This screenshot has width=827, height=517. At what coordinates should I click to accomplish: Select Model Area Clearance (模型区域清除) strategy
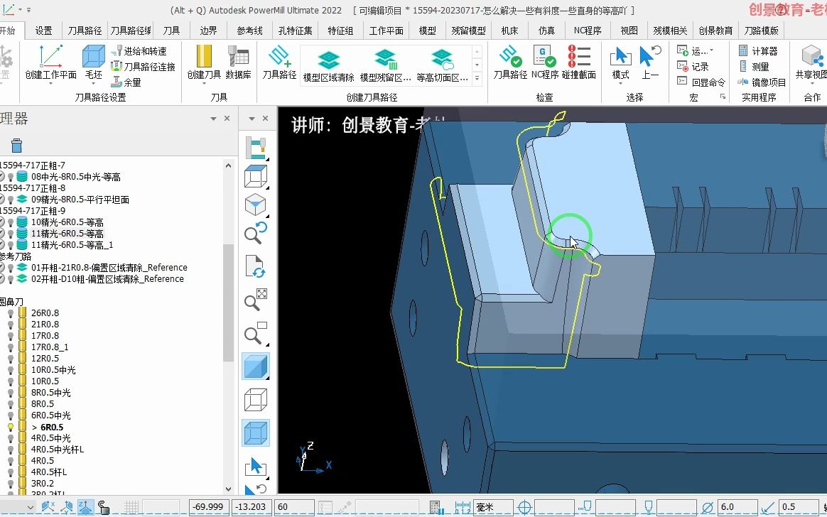pyautogui.click(x=328, y=65)
